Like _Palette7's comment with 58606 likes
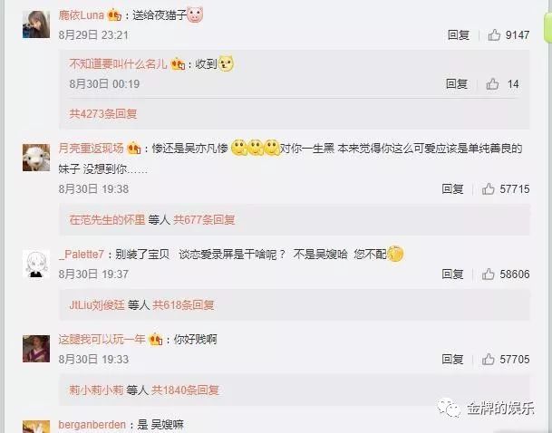This screenshot has height=433, width=552. (x=489, y=274)
